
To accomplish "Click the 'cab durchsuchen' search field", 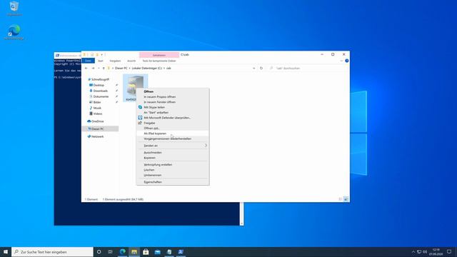I will [308, 69].
